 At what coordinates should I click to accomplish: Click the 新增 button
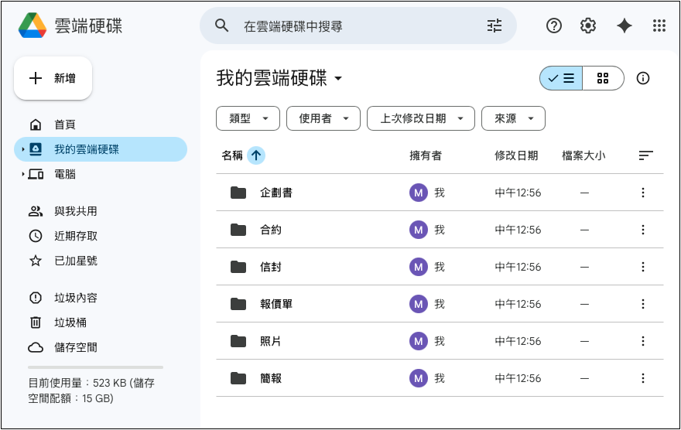point(53,78)
